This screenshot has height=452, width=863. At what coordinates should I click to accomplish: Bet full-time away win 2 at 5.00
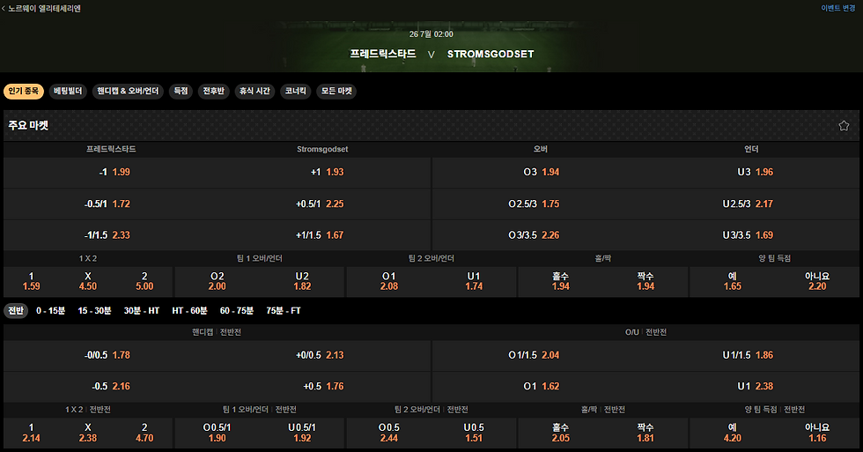click(144, 281)
